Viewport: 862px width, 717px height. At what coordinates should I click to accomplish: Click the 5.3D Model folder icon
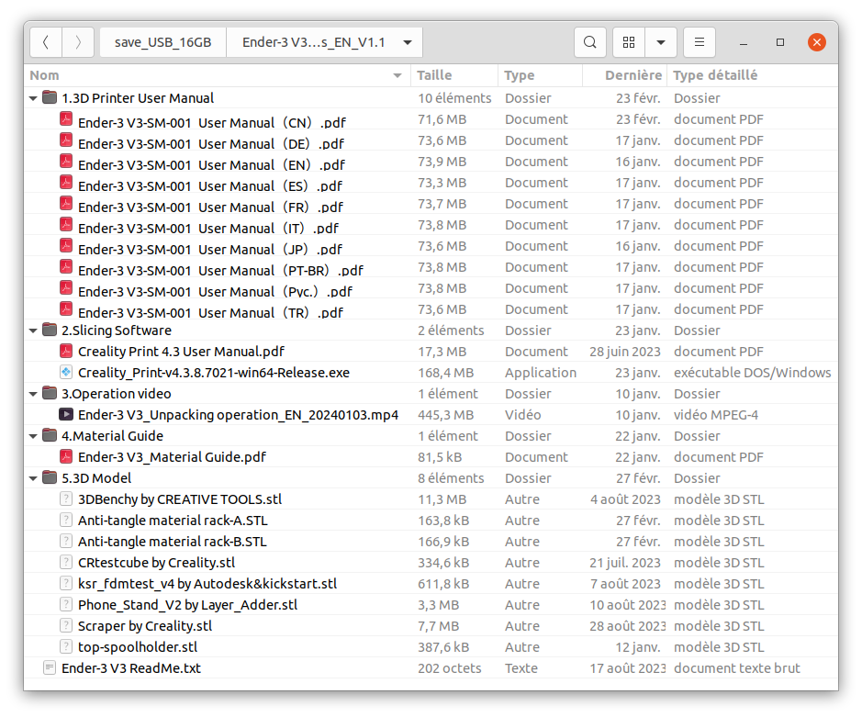[x=50, y=477]
